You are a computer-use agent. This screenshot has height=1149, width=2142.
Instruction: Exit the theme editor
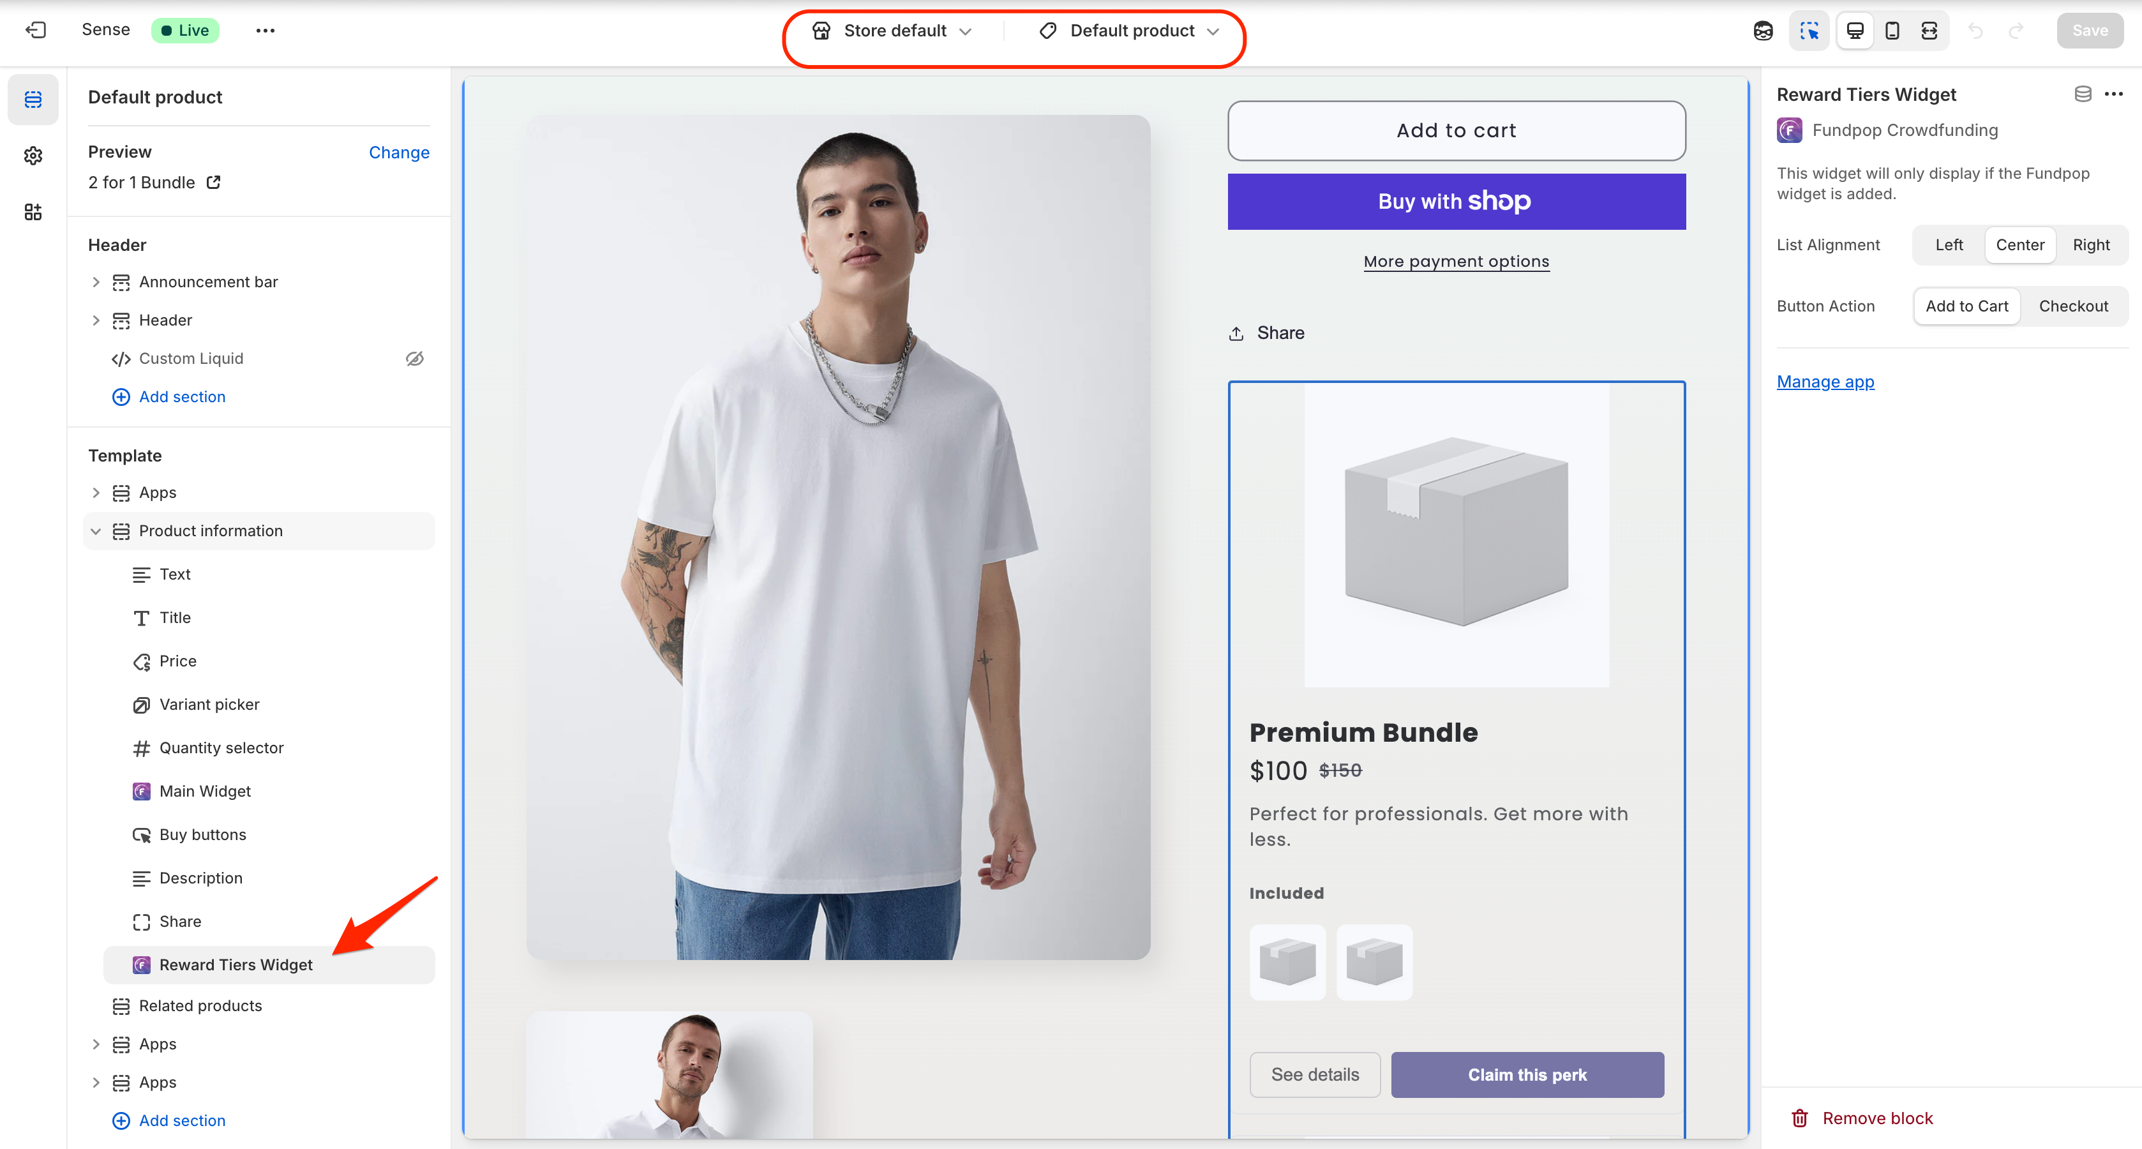click(36, 30)
